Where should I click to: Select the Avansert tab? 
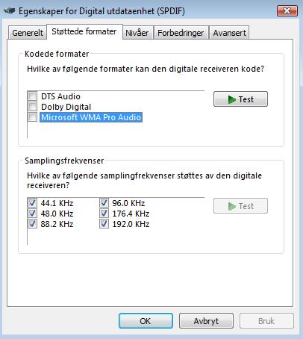click(229, 33)
